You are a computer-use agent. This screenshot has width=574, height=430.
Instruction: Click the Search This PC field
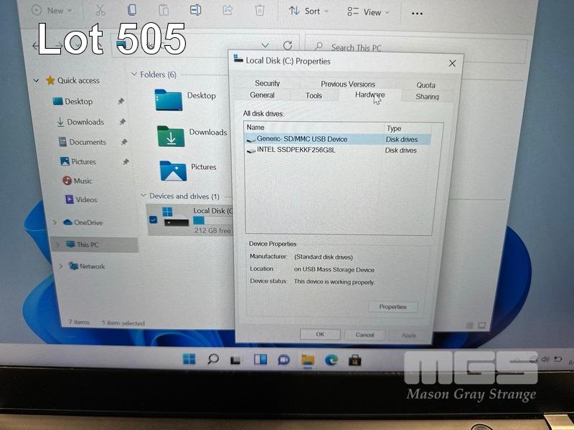pyautogui.click(x=416, y=48)
